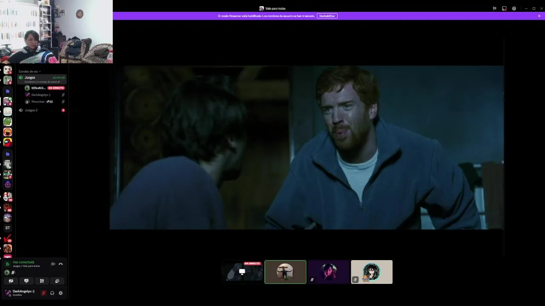This screenshot has width=545, height=306.
Task: Open DarkAngelyn user profile panel
Action: [20, 293]
